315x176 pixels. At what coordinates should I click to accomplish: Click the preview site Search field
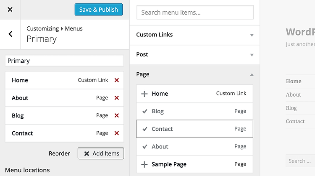pyautogui.click(x=300, y=161)
